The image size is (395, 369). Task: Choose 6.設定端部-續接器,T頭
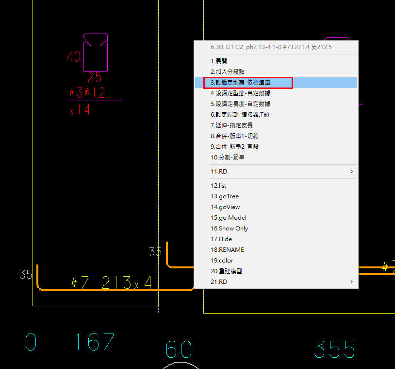[276, 115]
